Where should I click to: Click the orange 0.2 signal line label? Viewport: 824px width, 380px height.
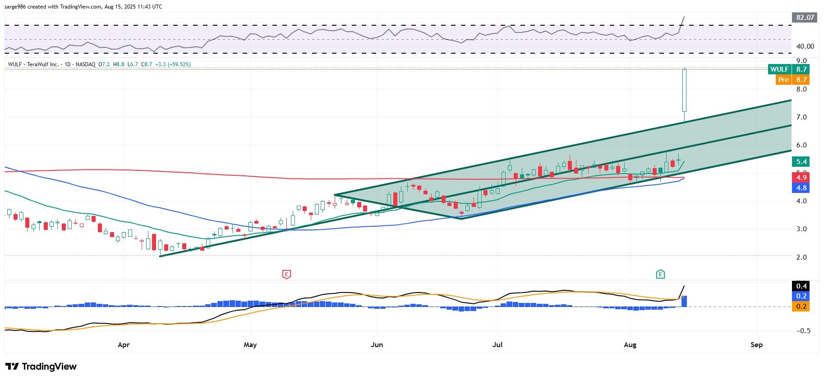tap(801, 307)
